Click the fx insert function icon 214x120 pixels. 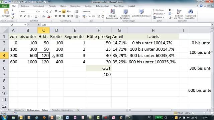point(39,25)
